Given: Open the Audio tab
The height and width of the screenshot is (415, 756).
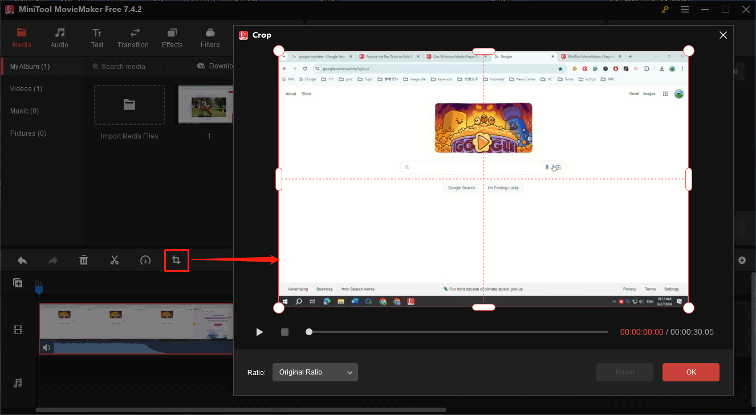Looking at the screenshot, I should 59,38.
